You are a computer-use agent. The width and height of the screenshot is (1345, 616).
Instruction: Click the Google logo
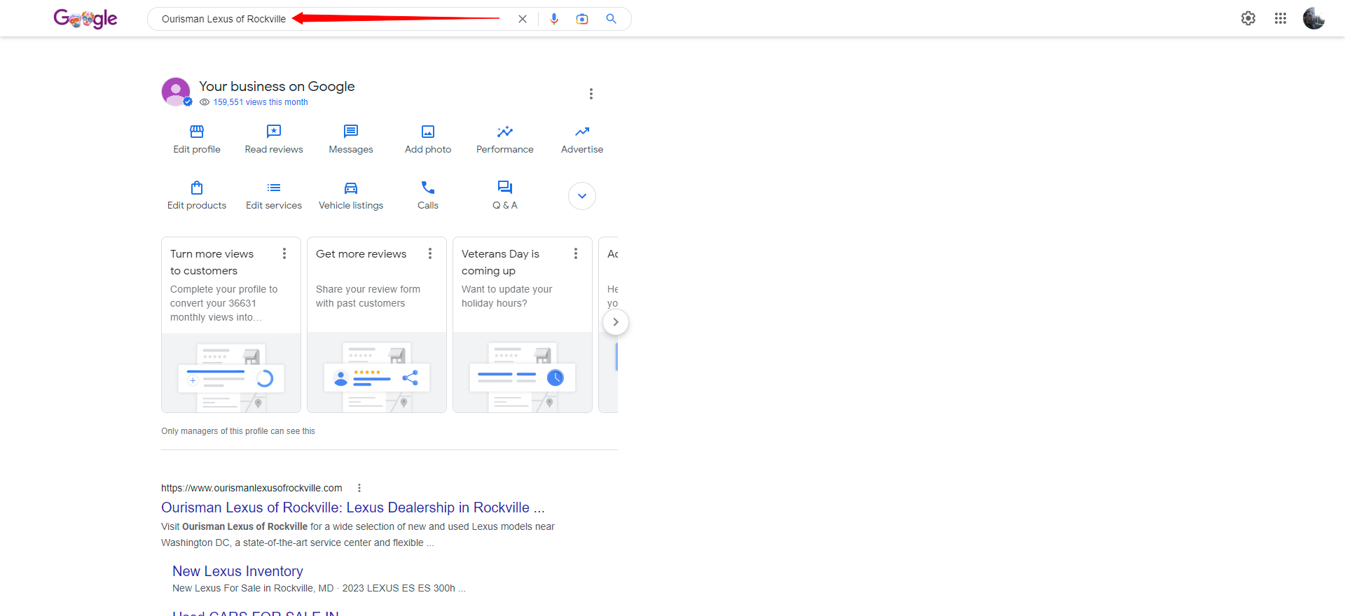[85, 19]
